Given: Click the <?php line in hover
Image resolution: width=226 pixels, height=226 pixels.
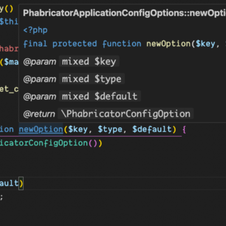Looking at the screenshot, I should tap(35, 30).
